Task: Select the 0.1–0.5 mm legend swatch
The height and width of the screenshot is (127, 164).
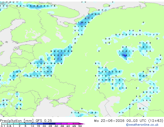Action: (x=4, y=124)
